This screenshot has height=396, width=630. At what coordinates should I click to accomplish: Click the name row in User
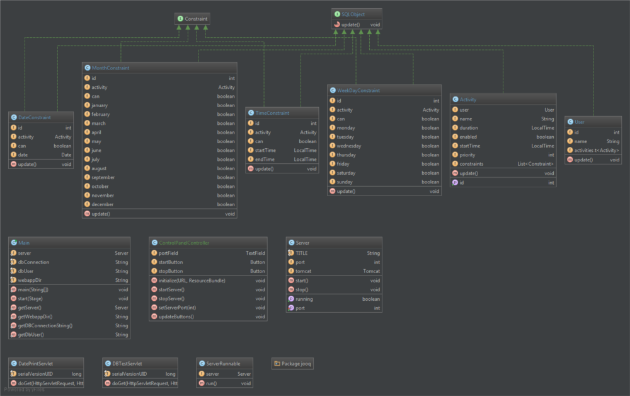[593, 141]
